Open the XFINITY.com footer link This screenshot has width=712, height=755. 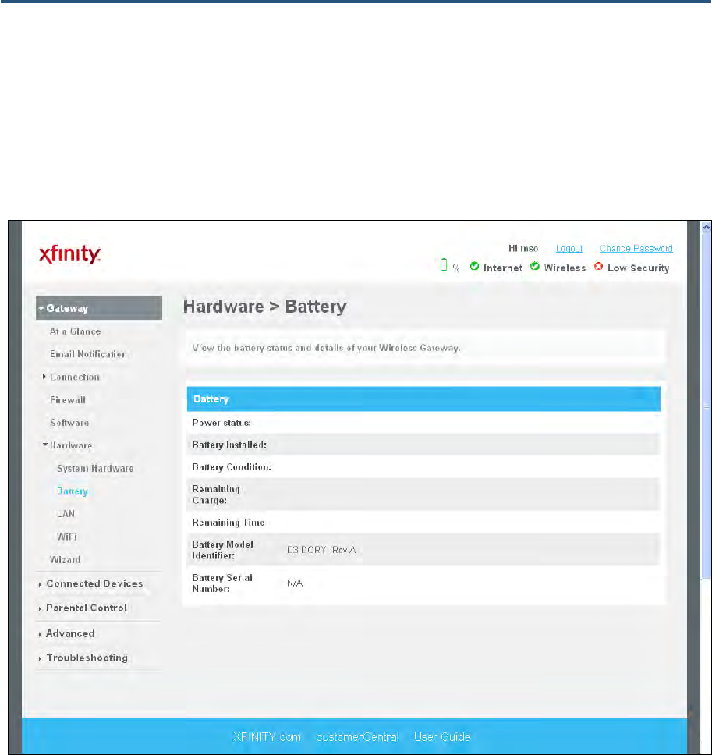click(267, 737)
